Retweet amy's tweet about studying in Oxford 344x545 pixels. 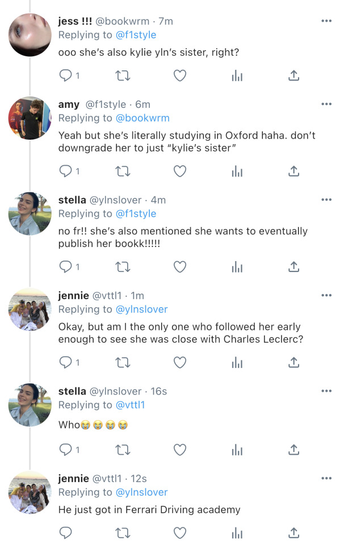click(123, 171)
